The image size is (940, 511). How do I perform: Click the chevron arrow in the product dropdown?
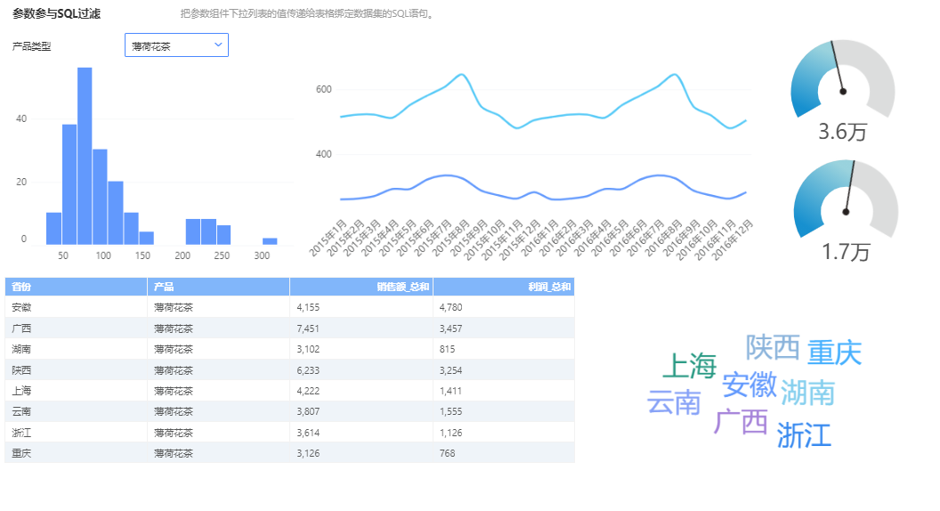[x=218, y=45]
